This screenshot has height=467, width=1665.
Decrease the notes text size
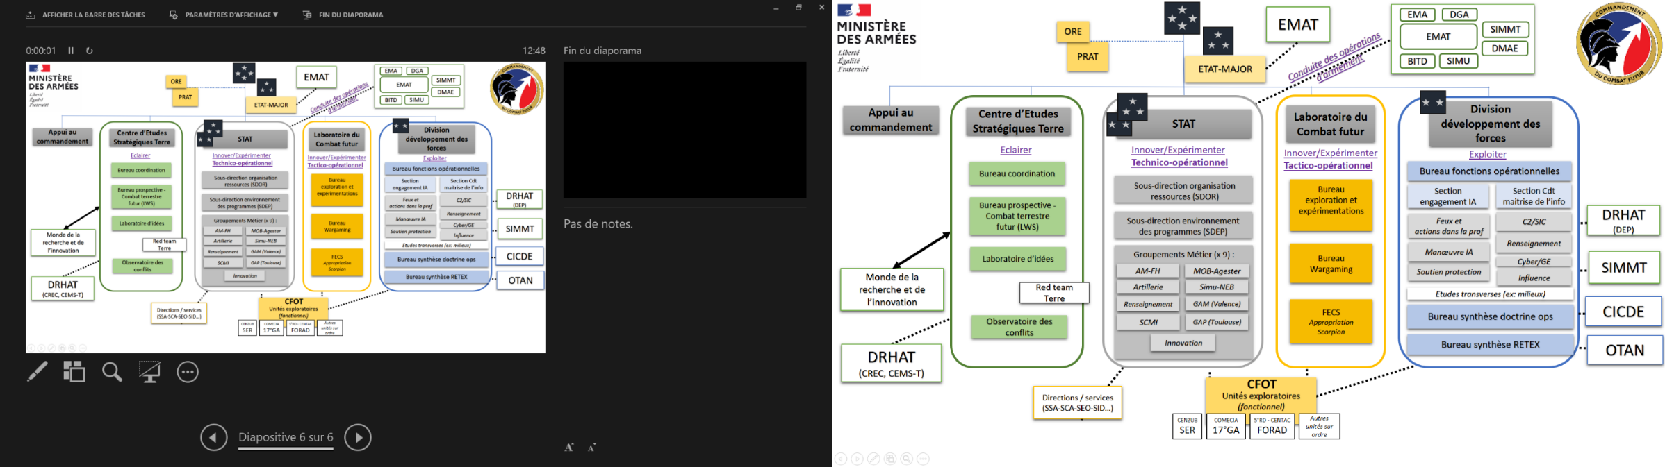(x=591, y=448)
